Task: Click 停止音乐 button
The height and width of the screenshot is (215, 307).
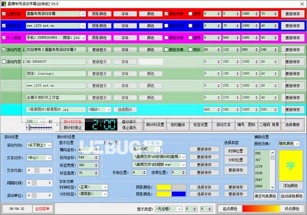Action: [x=129, y=128]
